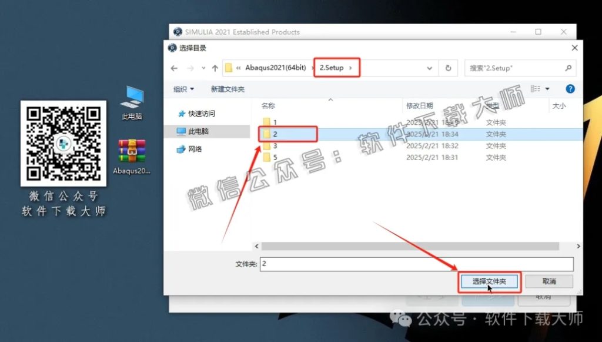The height and width of the screenshot is (342, 602).
Task: Click the back navigation arrow
Action: [x=173, y=68]
